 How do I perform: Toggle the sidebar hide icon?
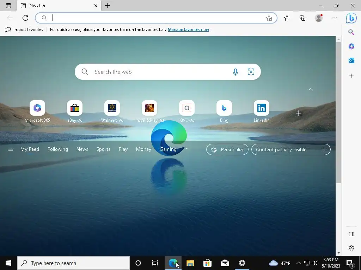click(x=351, y=234)
